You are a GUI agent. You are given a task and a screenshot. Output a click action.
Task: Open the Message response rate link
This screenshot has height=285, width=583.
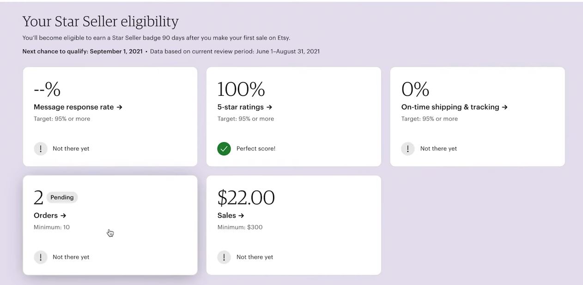pos(78,107)
